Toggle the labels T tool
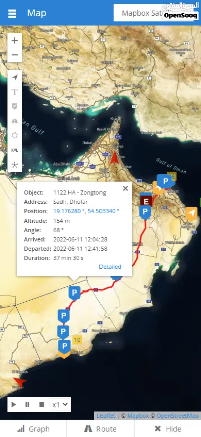 (15, 92)
